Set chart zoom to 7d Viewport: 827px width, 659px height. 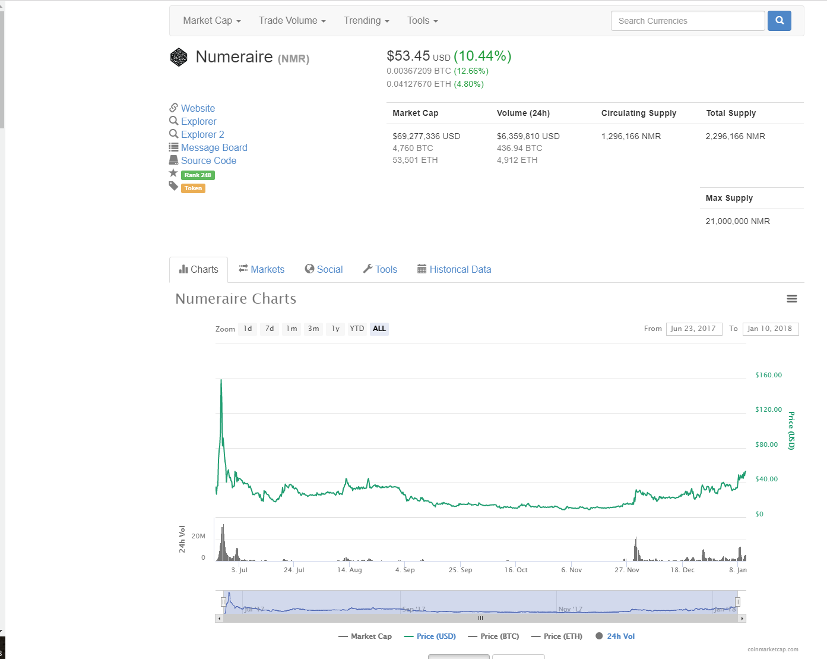[x=270, y=329]
